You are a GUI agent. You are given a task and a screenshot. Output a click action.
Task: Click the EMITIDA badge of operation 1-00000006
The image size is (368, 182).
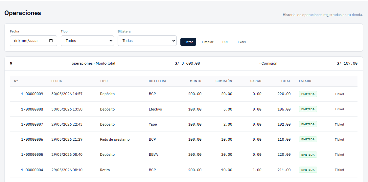[x=308, y=139]
